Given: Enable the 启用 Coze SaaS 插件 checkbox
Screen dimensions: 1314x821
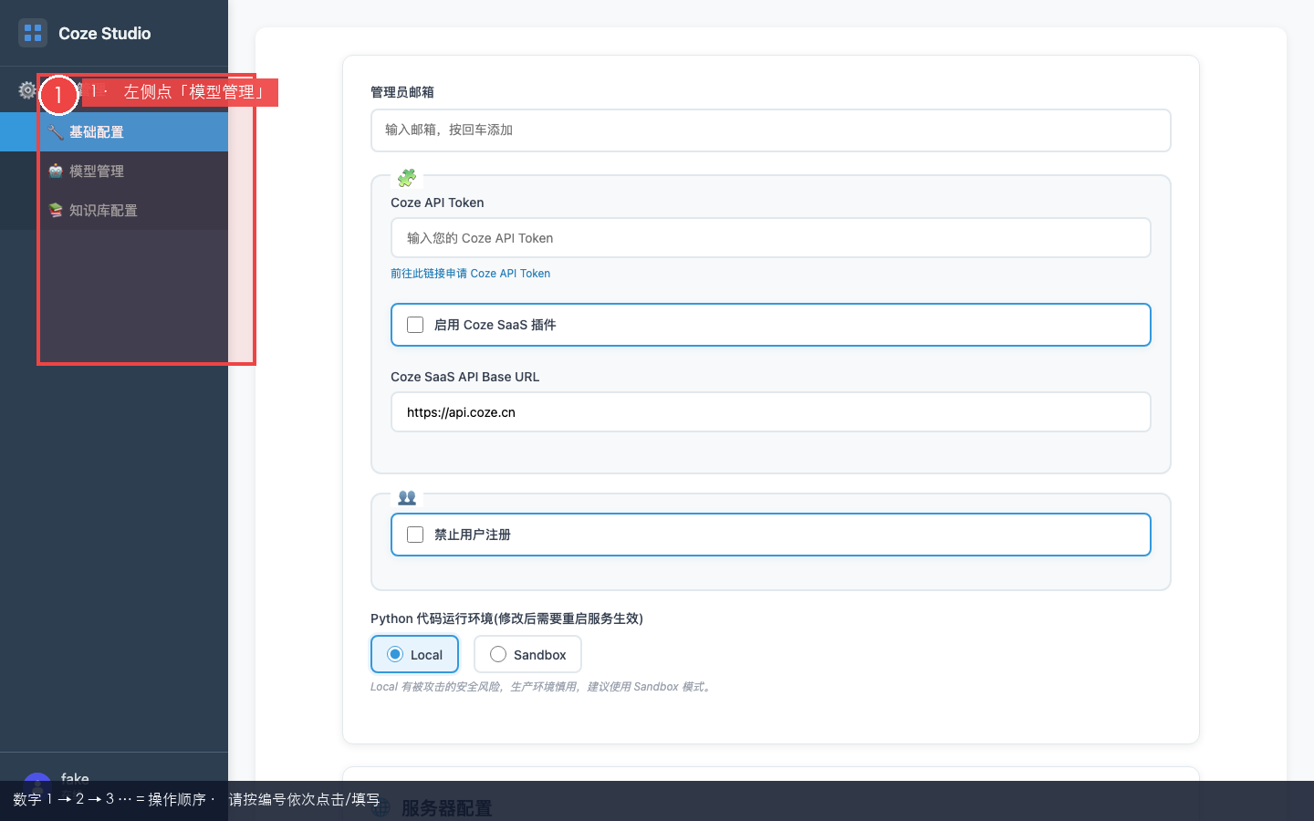Looking at the screenshot, I should [x=415, y=325].
